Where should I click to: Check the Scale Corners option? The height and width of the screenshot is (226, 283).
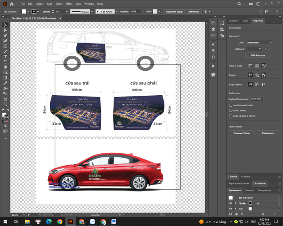[230, 110]
